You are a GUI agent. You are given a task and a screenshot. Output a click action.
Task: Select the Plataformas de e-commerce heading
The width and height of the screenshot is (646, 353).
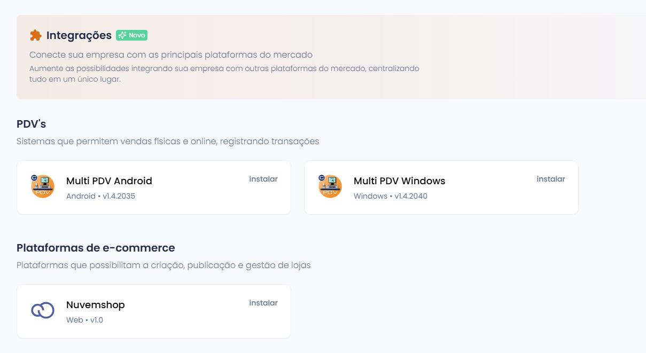[x=96, y=248]
